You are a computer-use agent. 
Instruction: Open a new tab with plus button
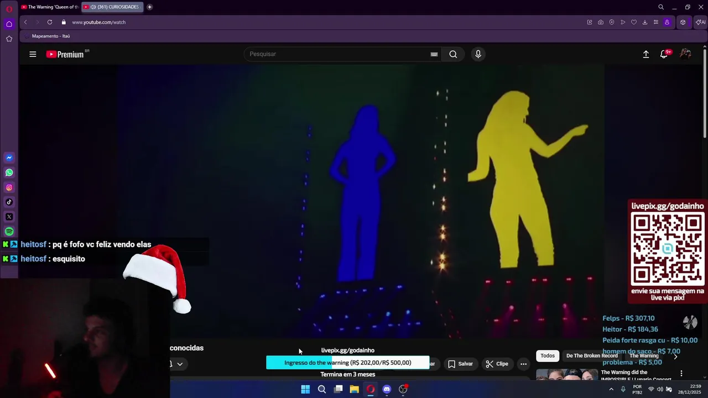(x=149, y=7)
